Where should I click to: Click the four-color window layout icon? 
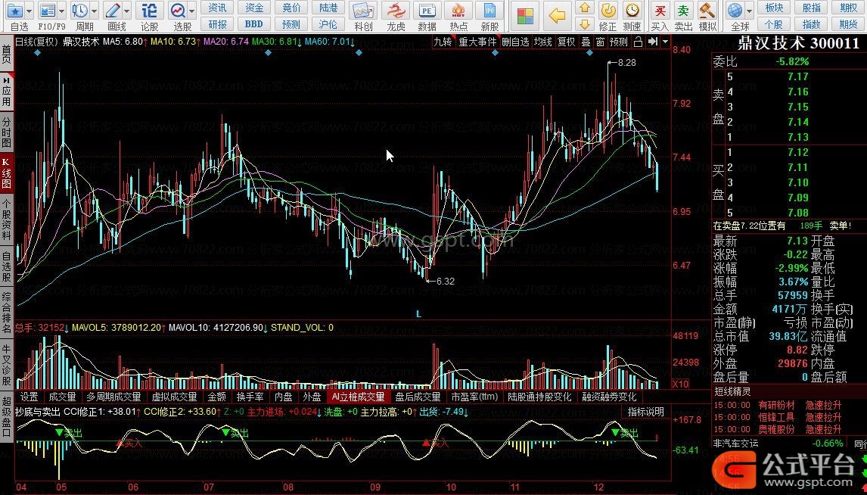click(525, 16)
